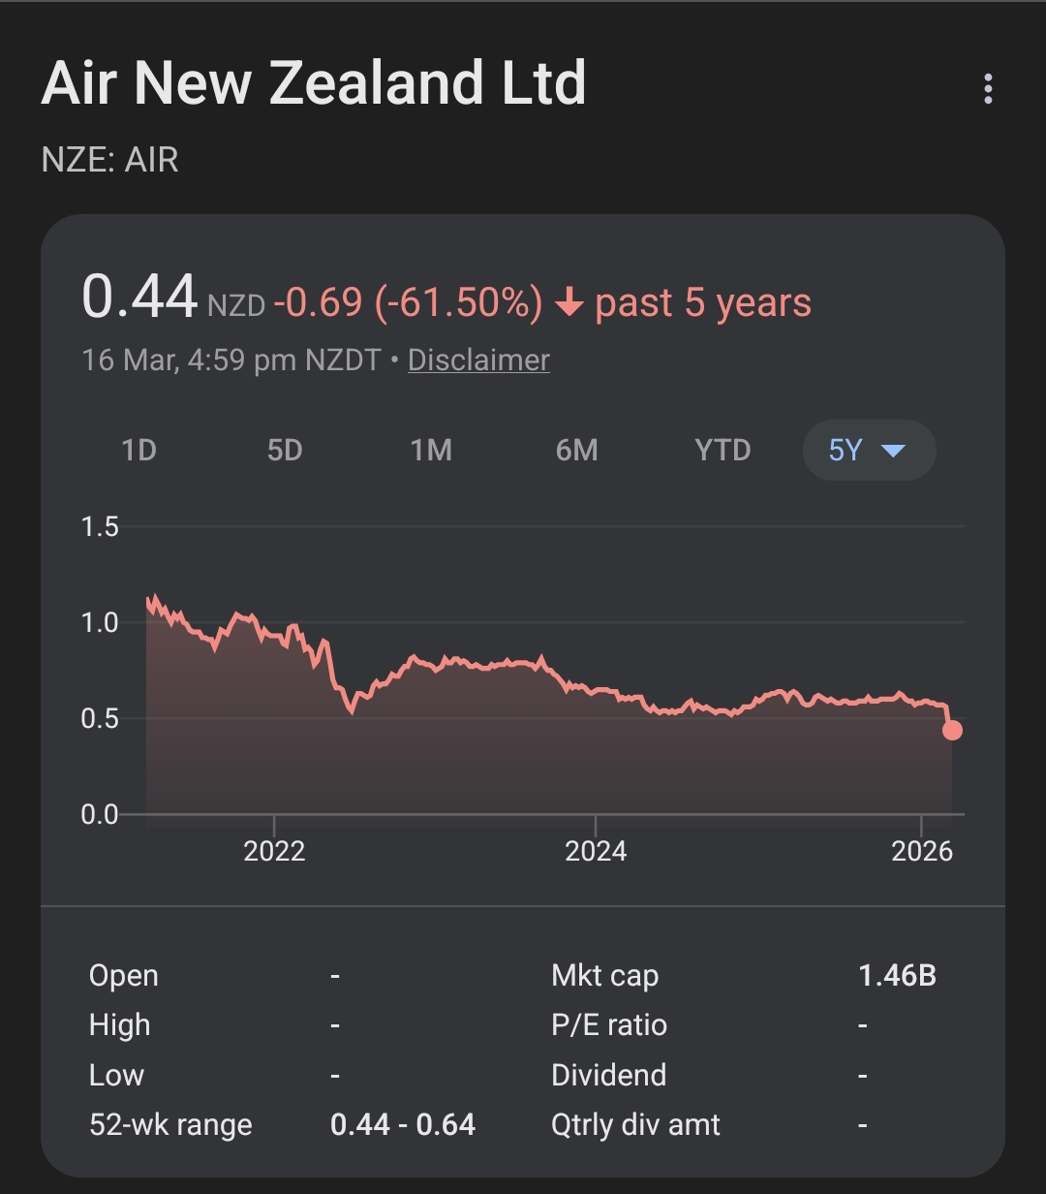Viewport: 1046px width, 1194px height.
Task: Switch to the 6M time range
Action: tap(576, 451)
